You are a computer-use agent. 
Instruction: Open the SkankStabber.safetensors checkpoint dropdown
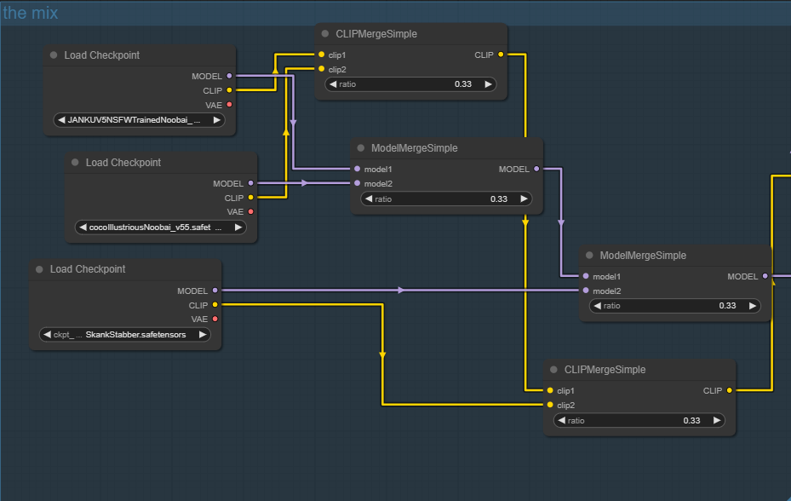pos(124,335)
